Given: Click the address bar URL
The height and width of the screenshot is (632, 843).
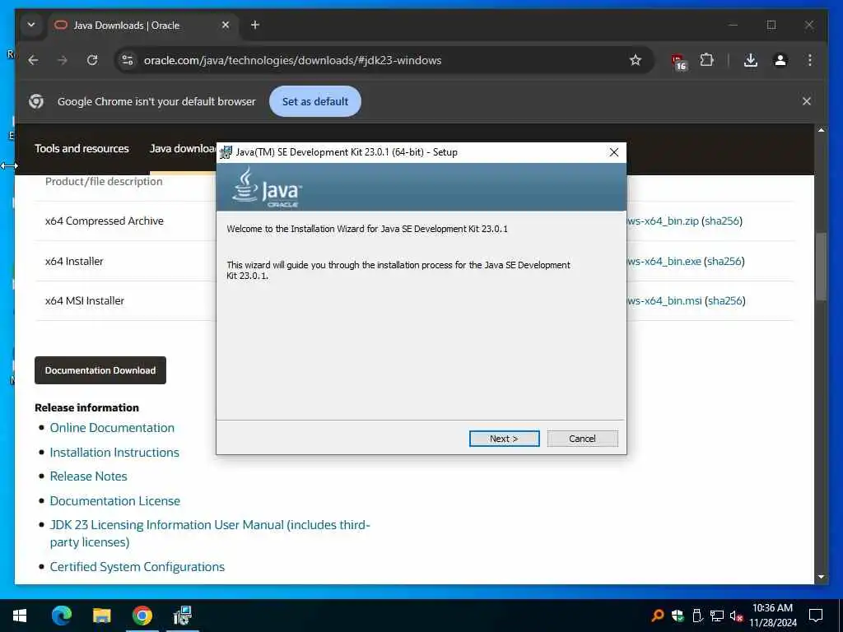Looking at the screenshot, I should (292, 60).
